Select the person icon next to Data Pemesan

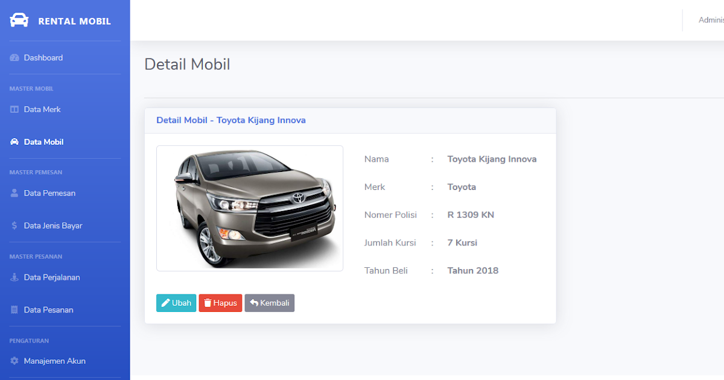tap(14, 193)
